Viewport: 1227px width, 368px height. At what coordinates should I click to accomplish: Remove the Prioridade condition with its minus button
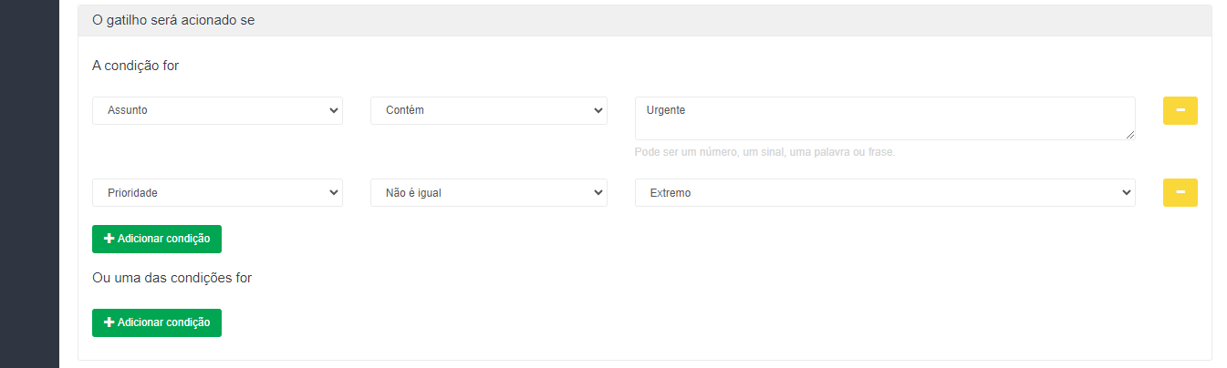(1180, 192)
